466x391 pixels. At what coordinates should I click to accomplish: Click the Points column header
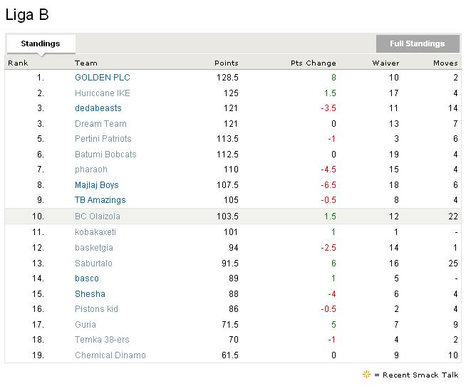[x=226, y=63]
